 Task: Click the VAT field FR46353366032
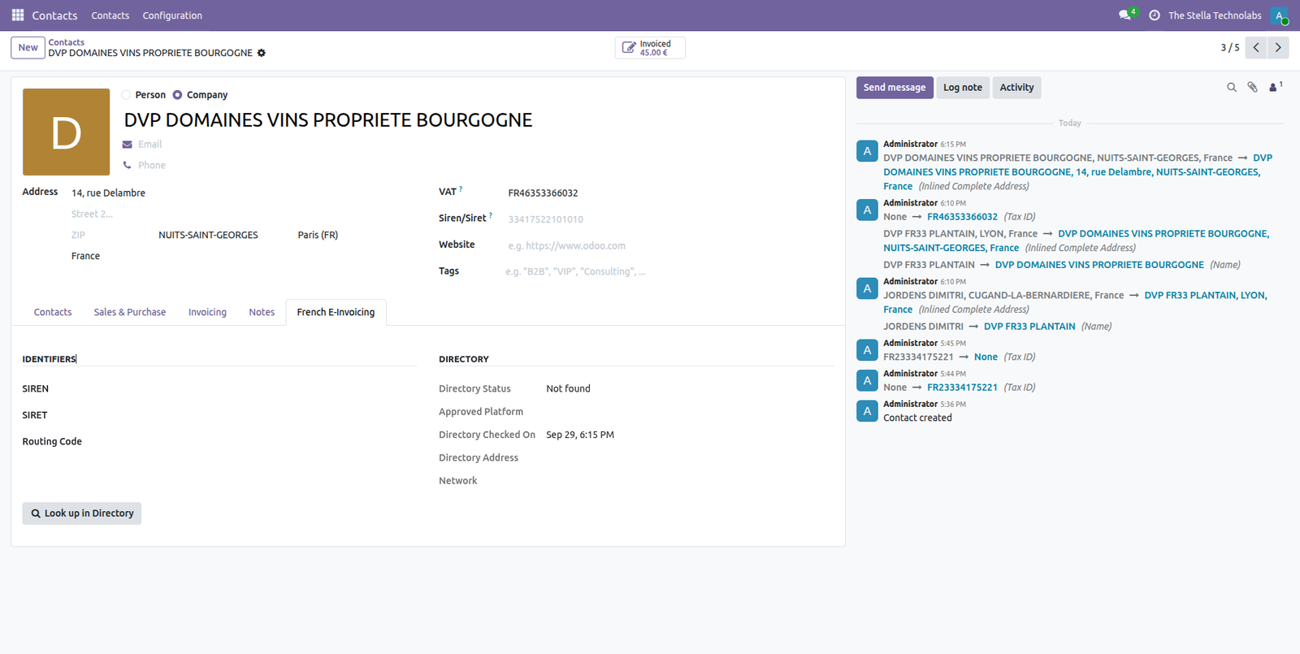tap(669, 193)
